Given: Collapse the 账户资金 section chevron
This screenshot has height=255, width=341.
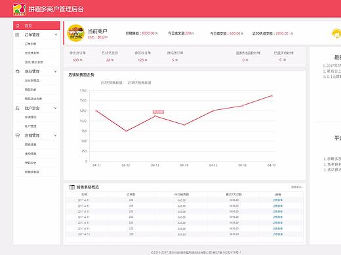Looking at the screenshot, I should (x=56, y=108).
